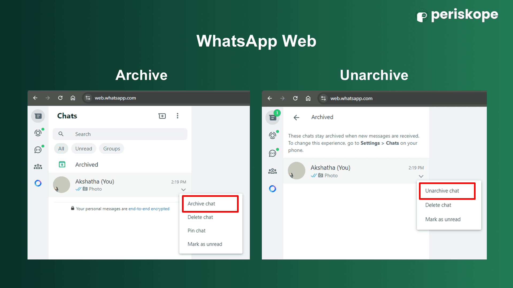Click the Search chats field
Image resolution: width=513 pixels, height=288 pixels.
pos(120,134)
